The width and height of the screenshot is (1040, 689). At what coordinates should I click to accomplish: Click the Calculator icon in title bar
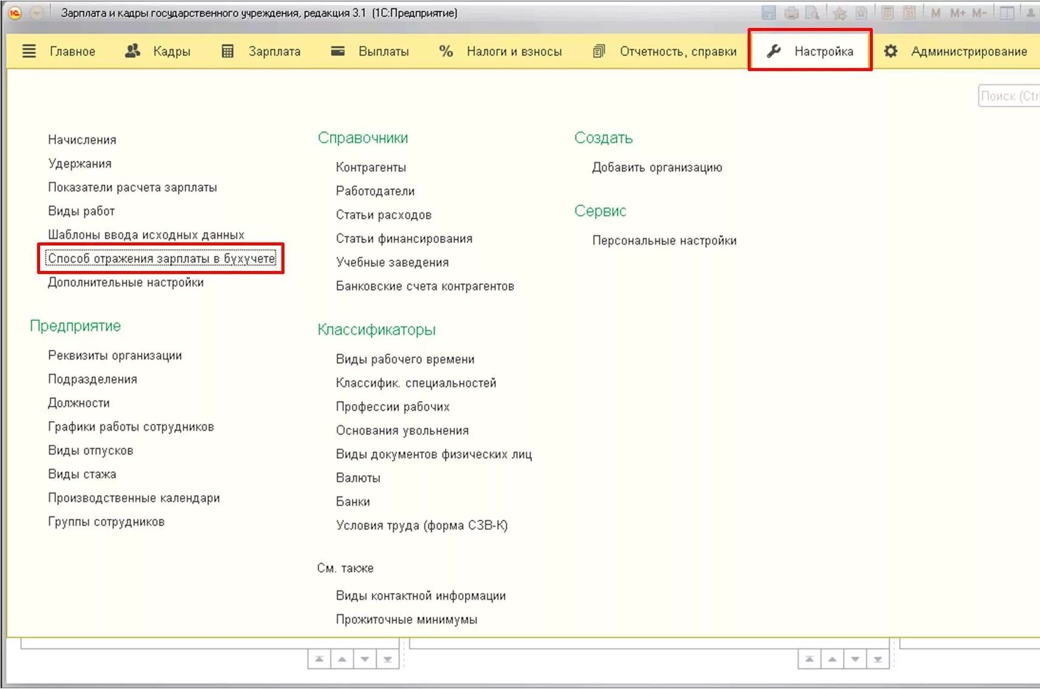tap(887, 13)
